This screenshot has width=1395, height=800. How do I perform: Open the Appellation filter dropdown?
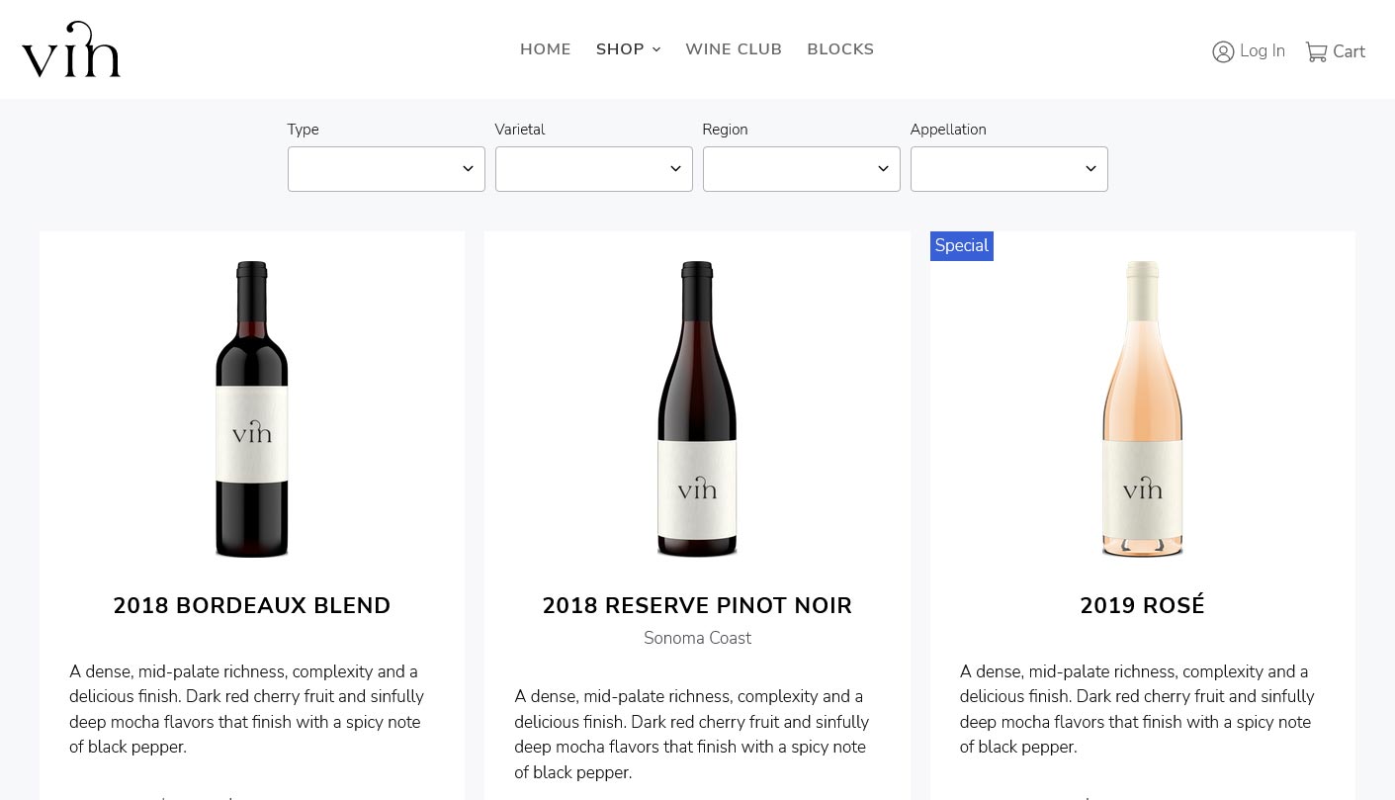(x=1008, y=169)
